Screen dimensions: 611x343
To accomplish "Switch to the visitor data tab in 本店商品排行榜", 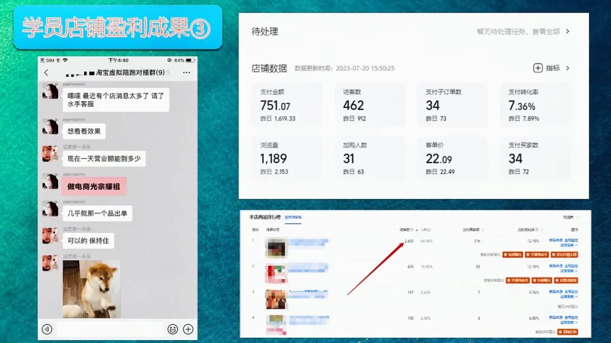I will click(x=292, y=218).
